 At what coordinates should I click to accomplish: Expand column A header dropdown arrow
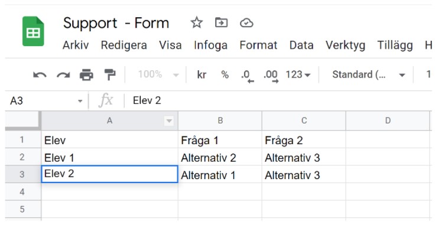click(169, 121)
